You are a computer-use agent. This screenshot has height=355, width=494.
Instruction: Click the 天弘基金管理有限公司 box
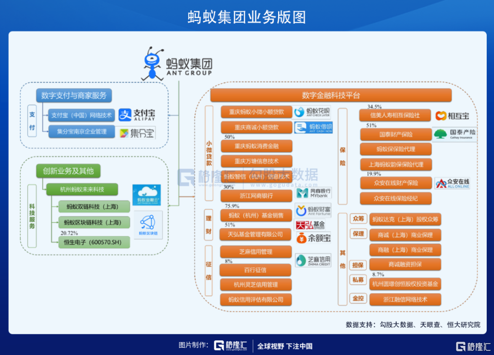click(256, 234)
